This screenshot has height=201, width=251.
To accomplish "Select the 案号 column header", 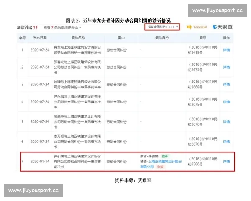I will pyautogui.click(x=202, y=38).
